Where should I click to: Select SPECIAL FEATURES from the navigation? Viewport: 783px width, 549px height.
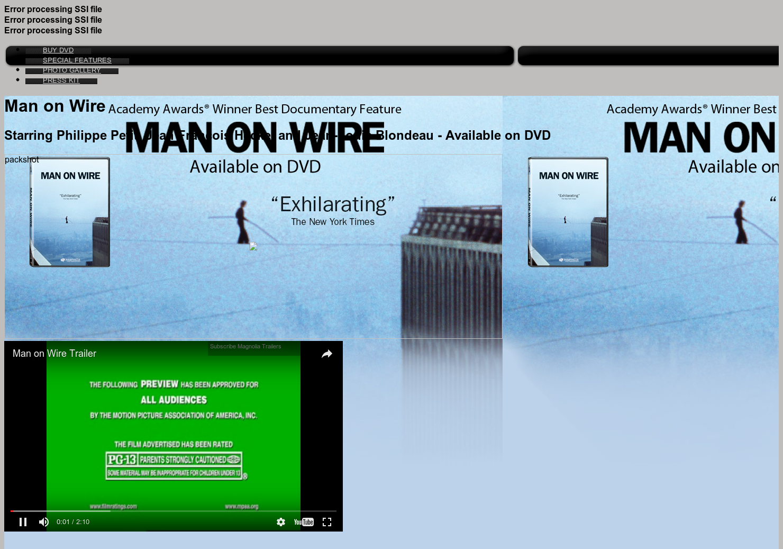[77, 60]
